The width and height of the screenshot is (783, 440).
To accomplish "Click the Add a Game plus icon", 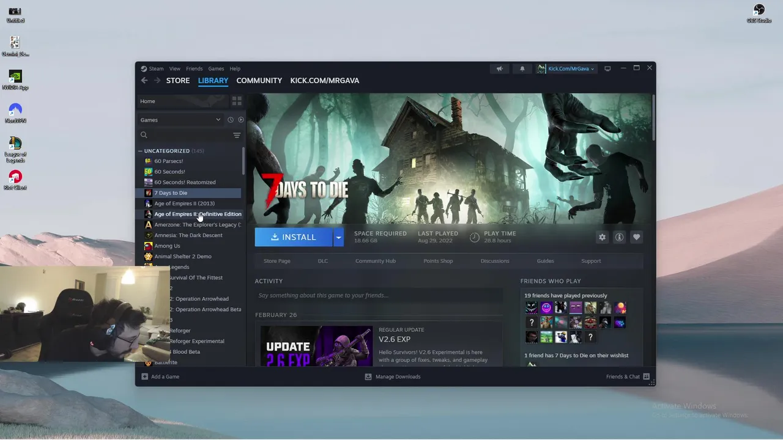I will coord(145,376).
